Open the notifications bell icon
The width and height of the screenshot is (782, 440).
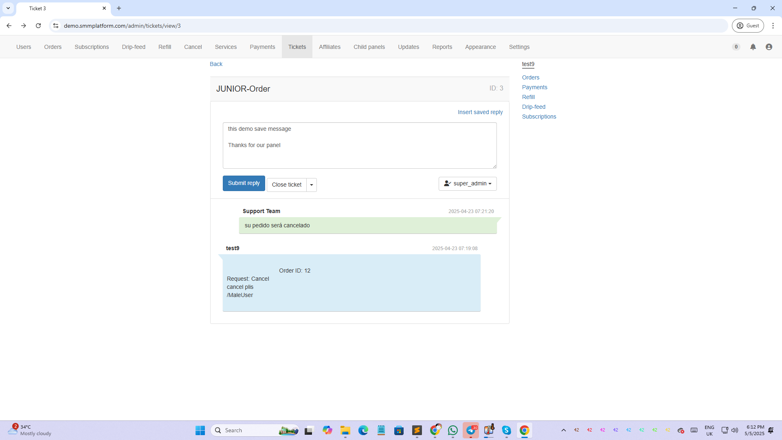753,47
